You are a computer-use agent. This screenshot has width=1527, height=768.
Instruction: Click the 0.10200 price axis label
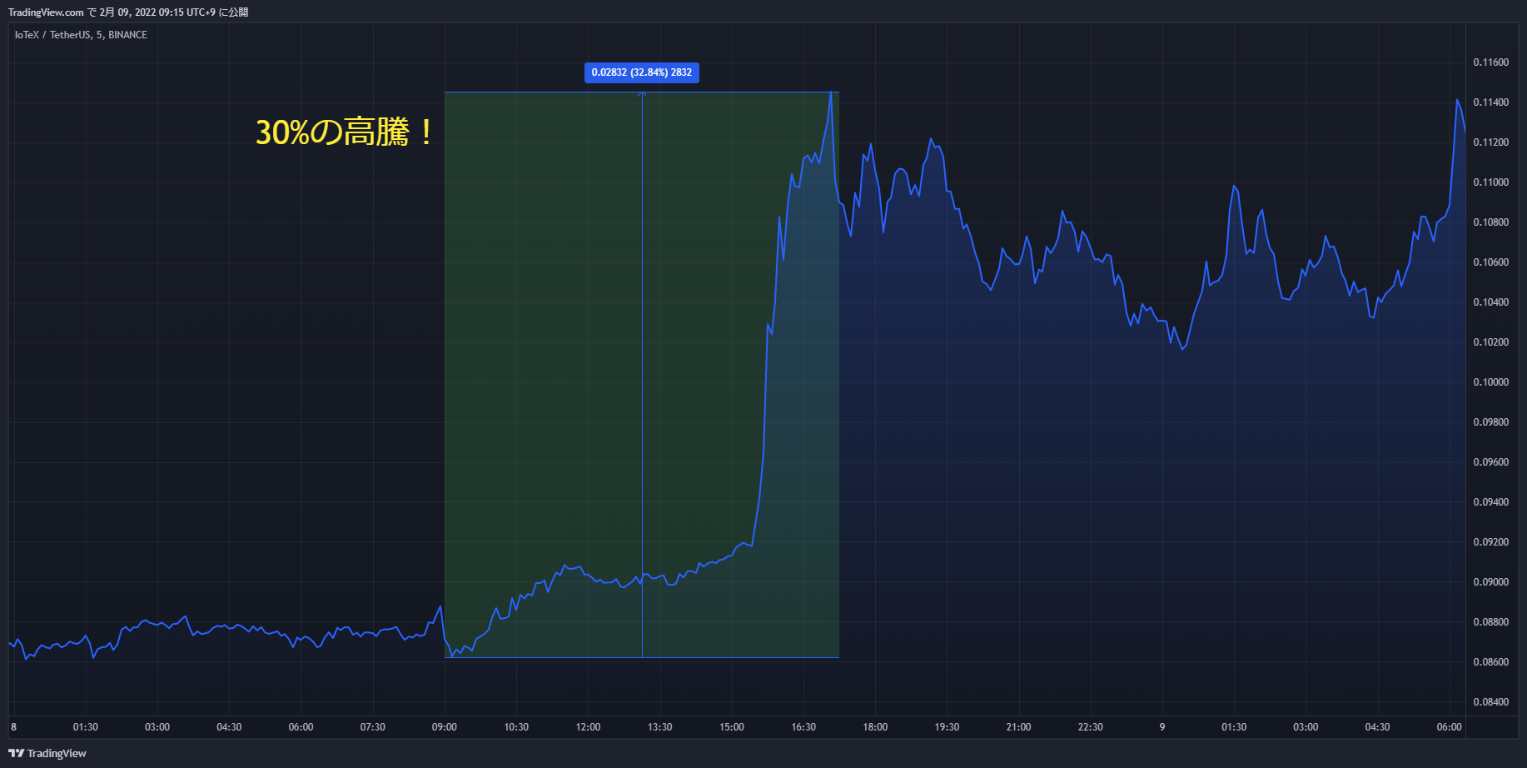point(1490,342)
